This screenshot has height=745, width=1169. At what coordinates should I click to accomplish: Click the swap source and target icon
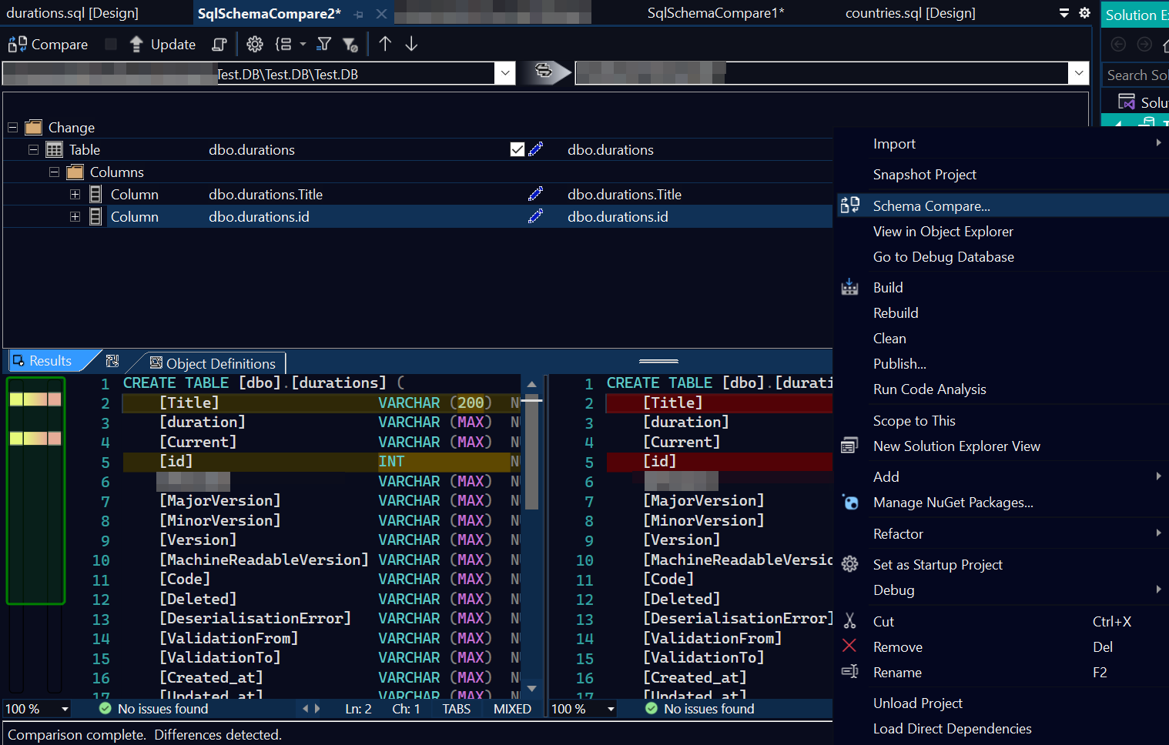[x=547, y=72]
